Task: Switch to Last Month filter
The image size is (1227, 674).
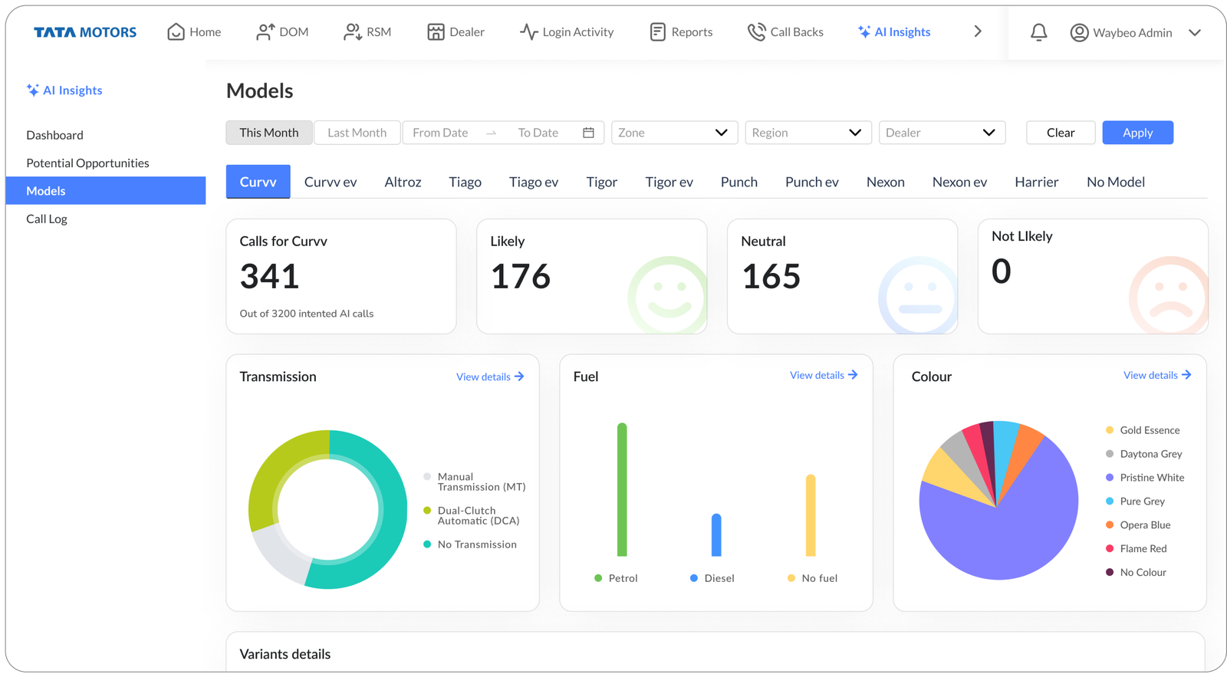Action: [357, 133]
